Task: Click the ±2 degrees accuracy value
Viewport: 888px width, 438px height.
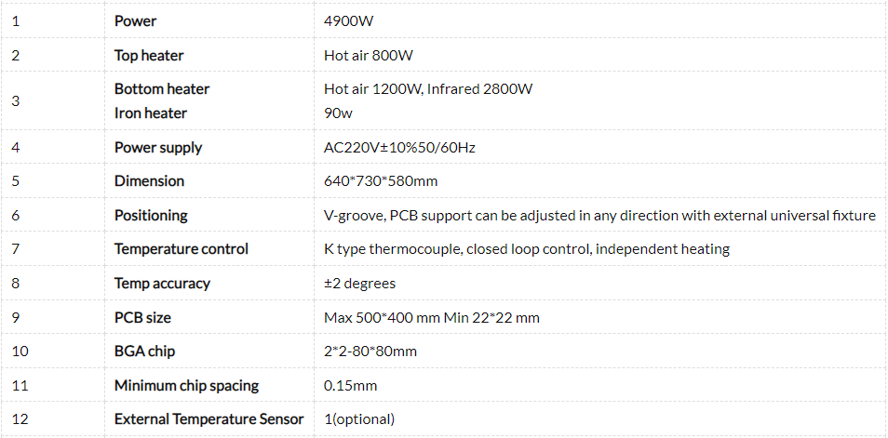Action: [x=359, y=284]
